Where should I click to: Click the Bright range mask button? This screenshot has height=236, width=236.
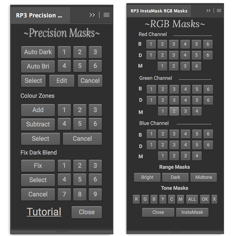coord(147,177)
